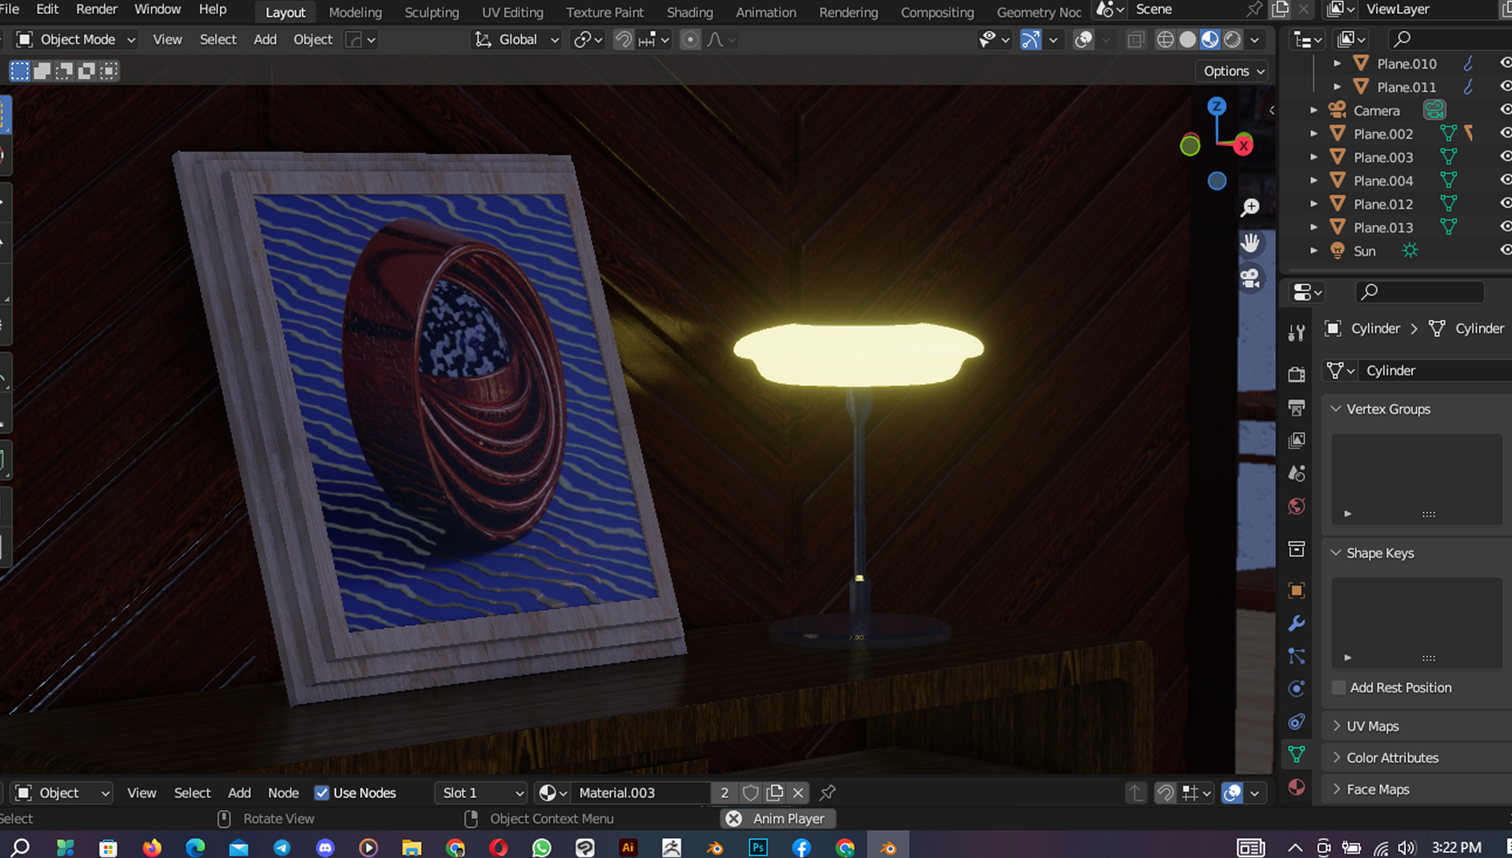This screenshot has width=1512, height=858.
Task: Open the Slot 1 material slot dropdown
Action: click(482, 793)
